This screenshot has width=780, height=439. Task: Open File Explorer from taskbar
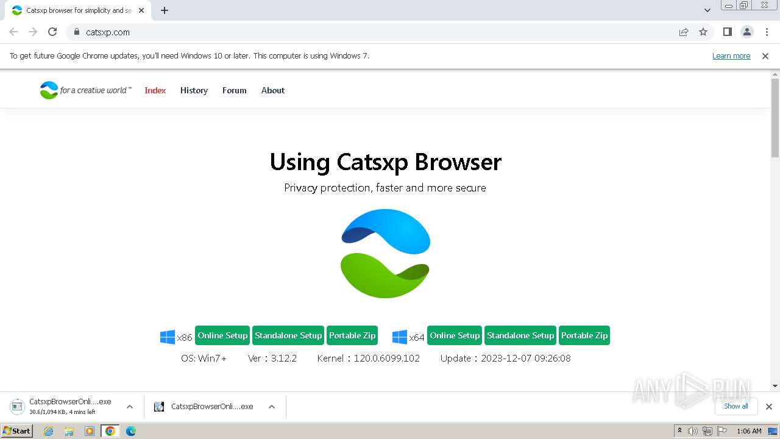coord(69,431)
